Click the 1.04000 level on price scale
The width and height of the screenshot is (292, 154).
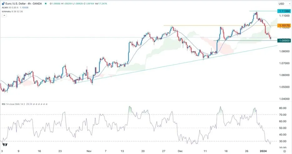point(285,99)
